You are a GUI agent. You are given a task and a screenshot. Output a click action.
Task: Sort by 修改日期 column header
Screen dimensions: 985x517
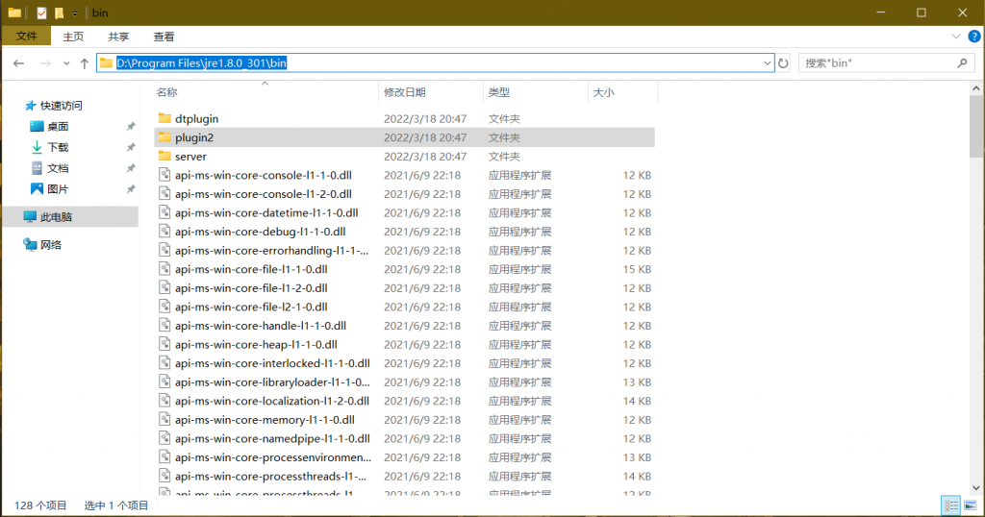[404, 92]
